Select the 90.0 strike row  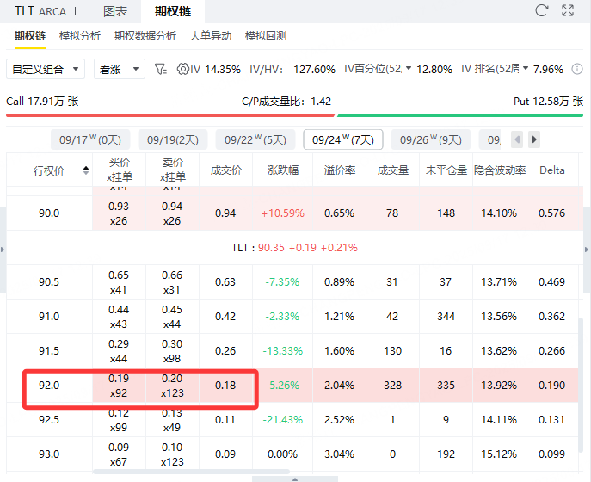295,213
